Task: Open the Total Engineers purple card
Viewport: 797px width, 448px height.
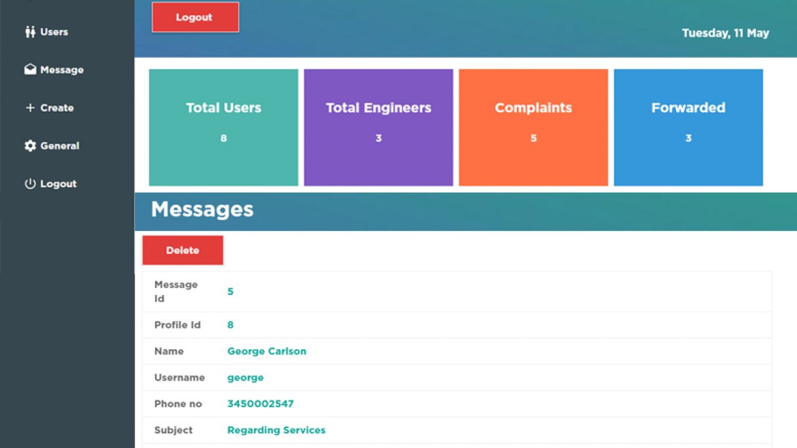Action: pyautogui.click(x=378, y=127)
